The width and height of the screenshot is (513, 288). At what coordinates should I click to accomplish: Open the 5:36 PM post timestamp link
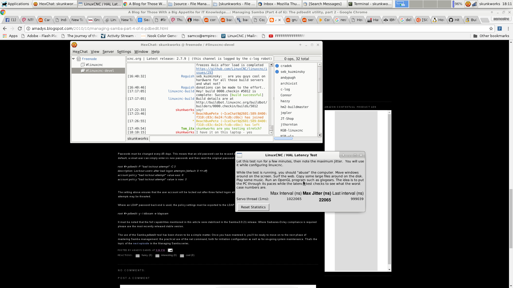click(x=160, y=250)
